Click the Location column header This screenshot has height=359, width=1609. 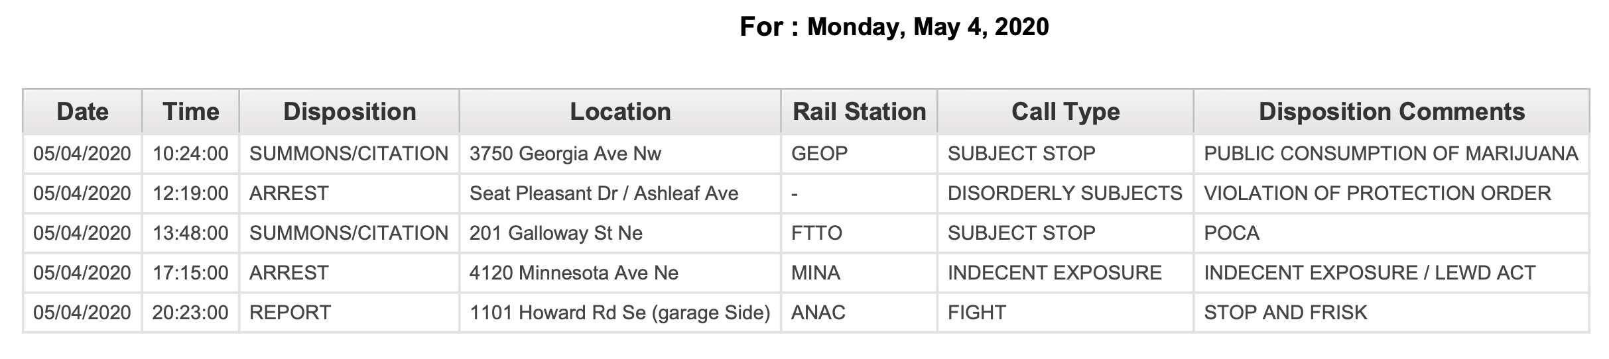pos(620,111)
